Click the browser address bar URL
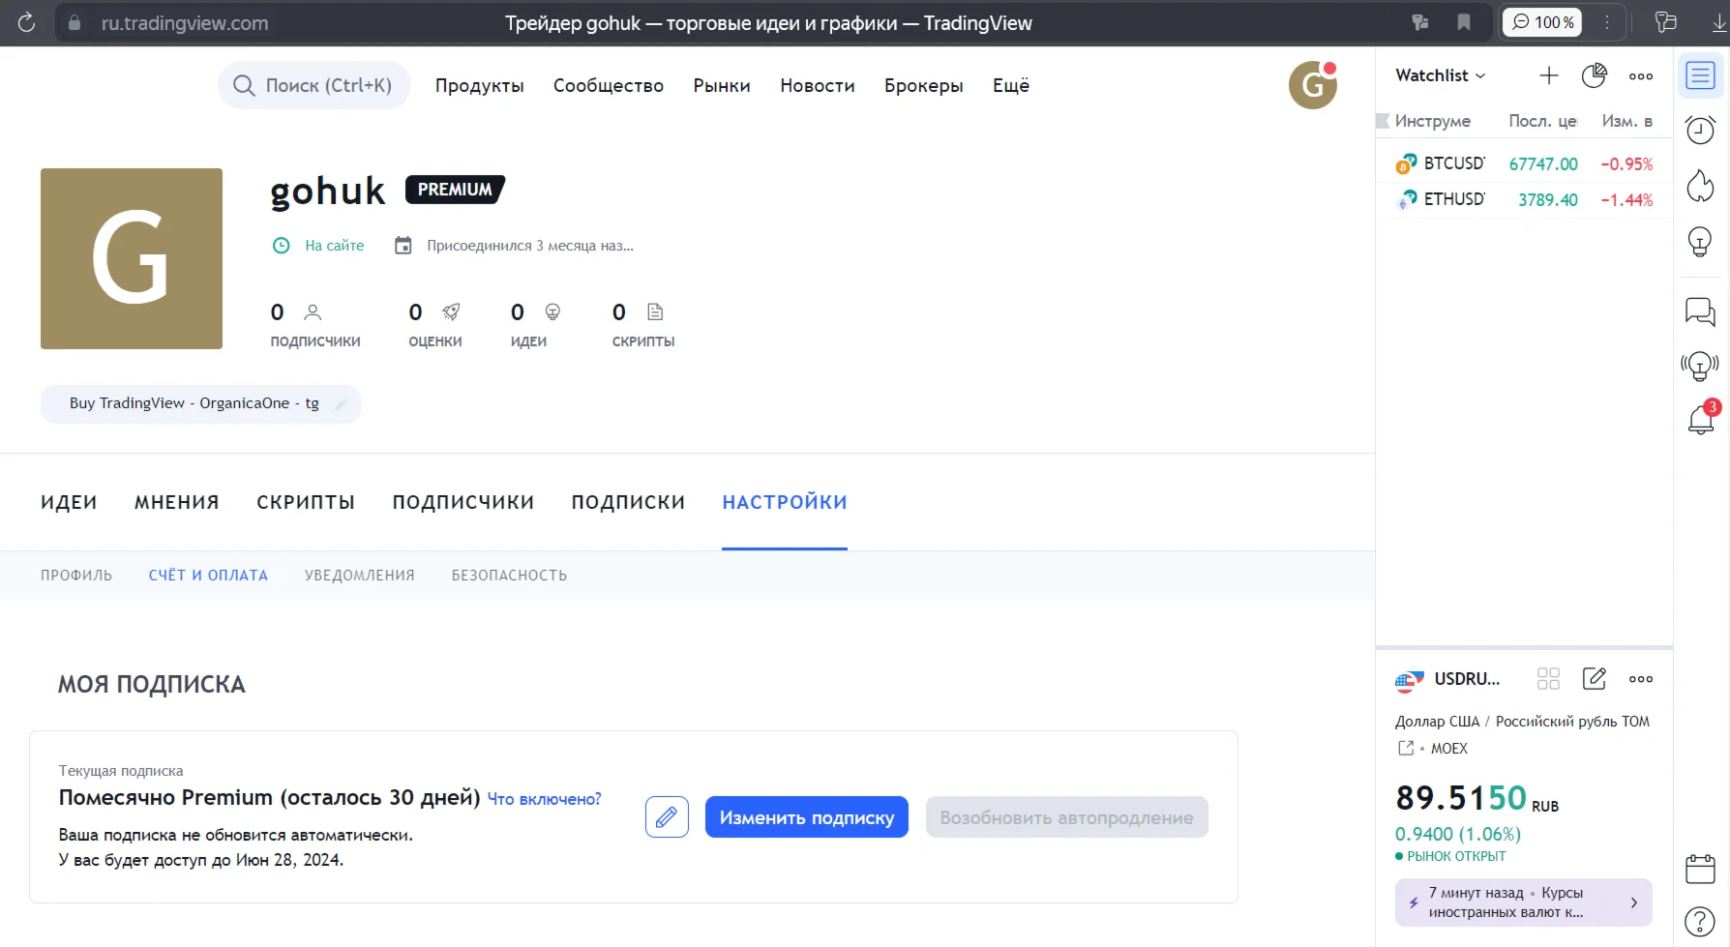Screen dimensions: 1730x947 coord(185,22)
